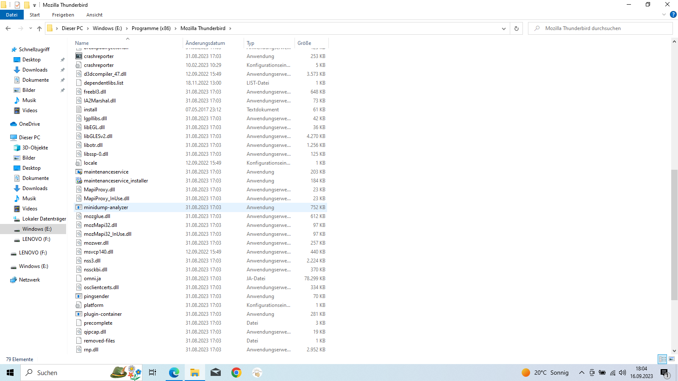Click Dieser PC in the address bar

pos(72,28)
